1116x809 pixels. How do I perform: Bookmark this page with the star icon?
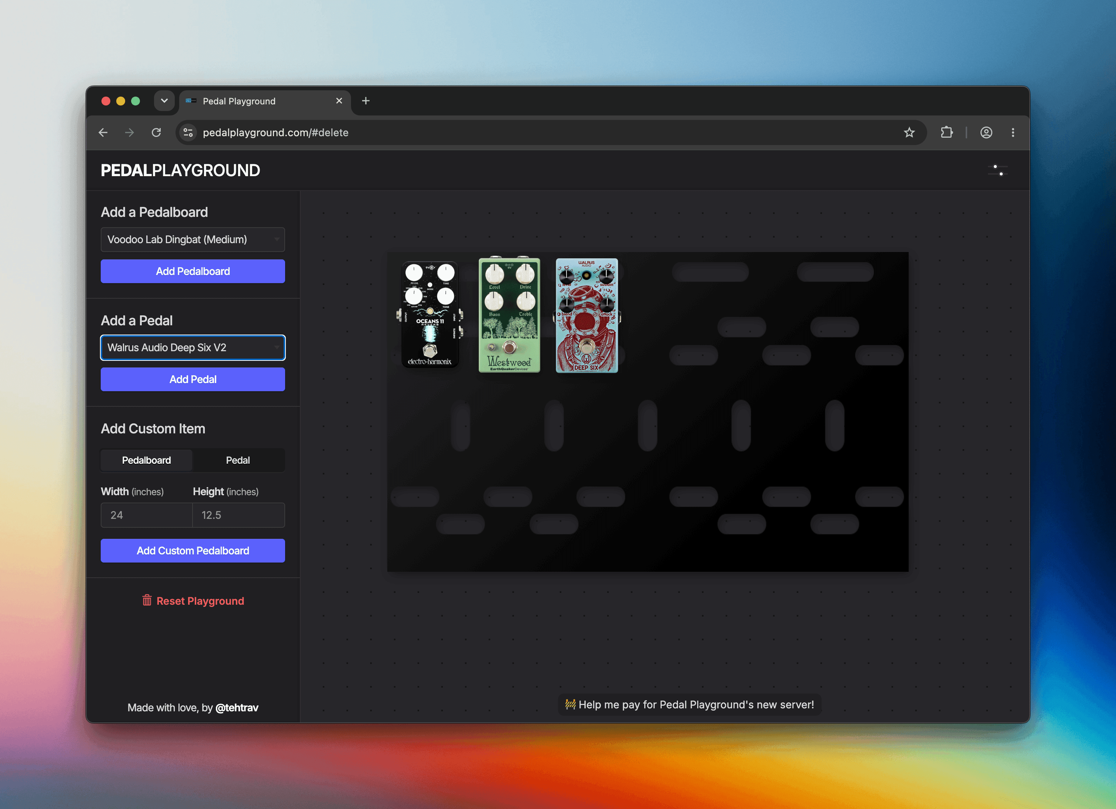[909, 132]
